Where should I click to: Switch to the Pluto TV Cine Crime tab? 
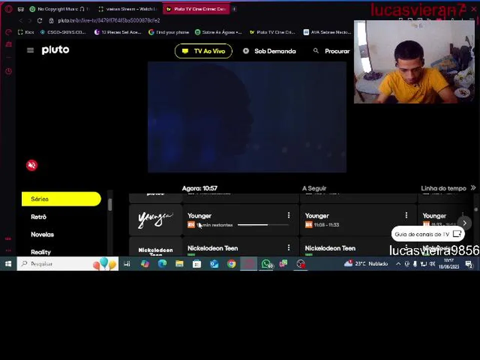click(x=197, y=9)
